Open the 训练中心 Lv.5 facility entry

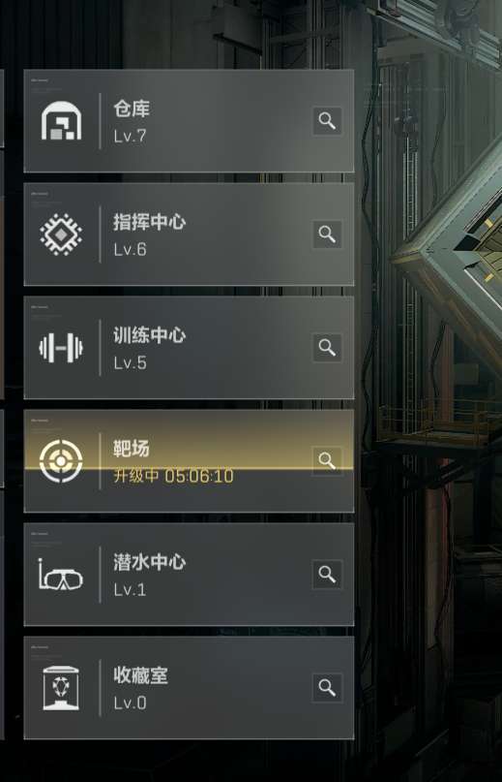tap(189, 348)
